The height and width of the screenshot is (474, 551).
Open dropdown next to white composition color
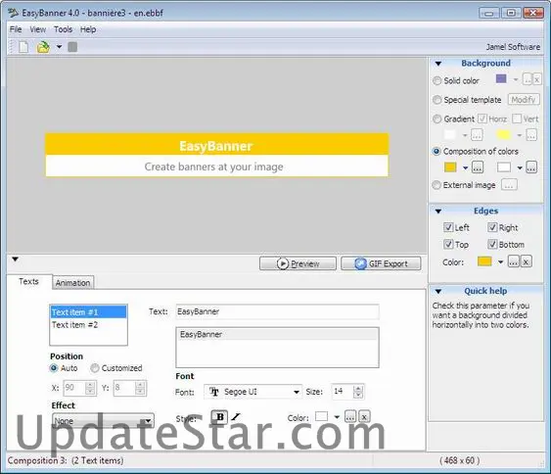coord(520,168)
